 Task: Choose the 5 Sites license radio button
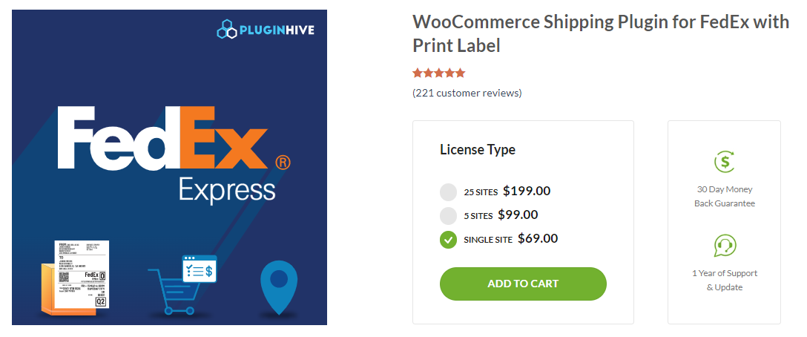coord(448,216)
